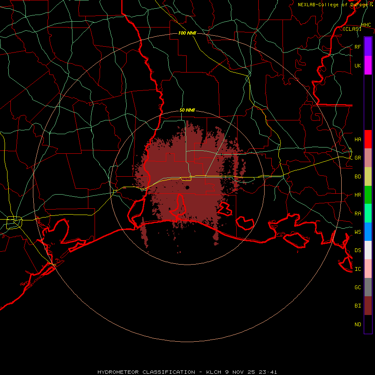
Task: Click the DS legend label
Action: (x=357, y=250)
